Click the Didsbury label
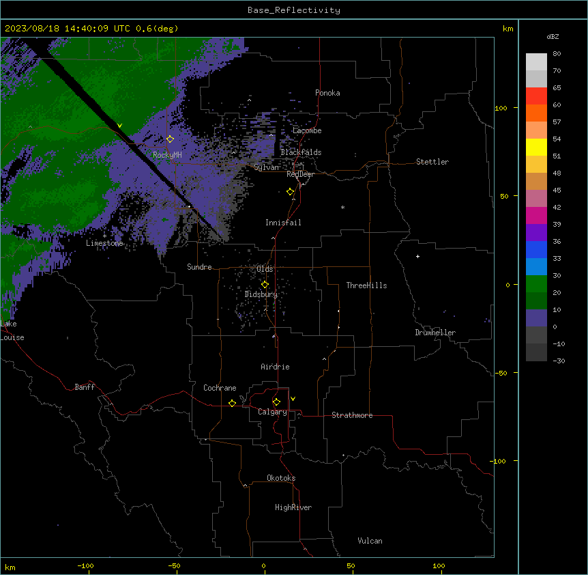 click(261, 294)
